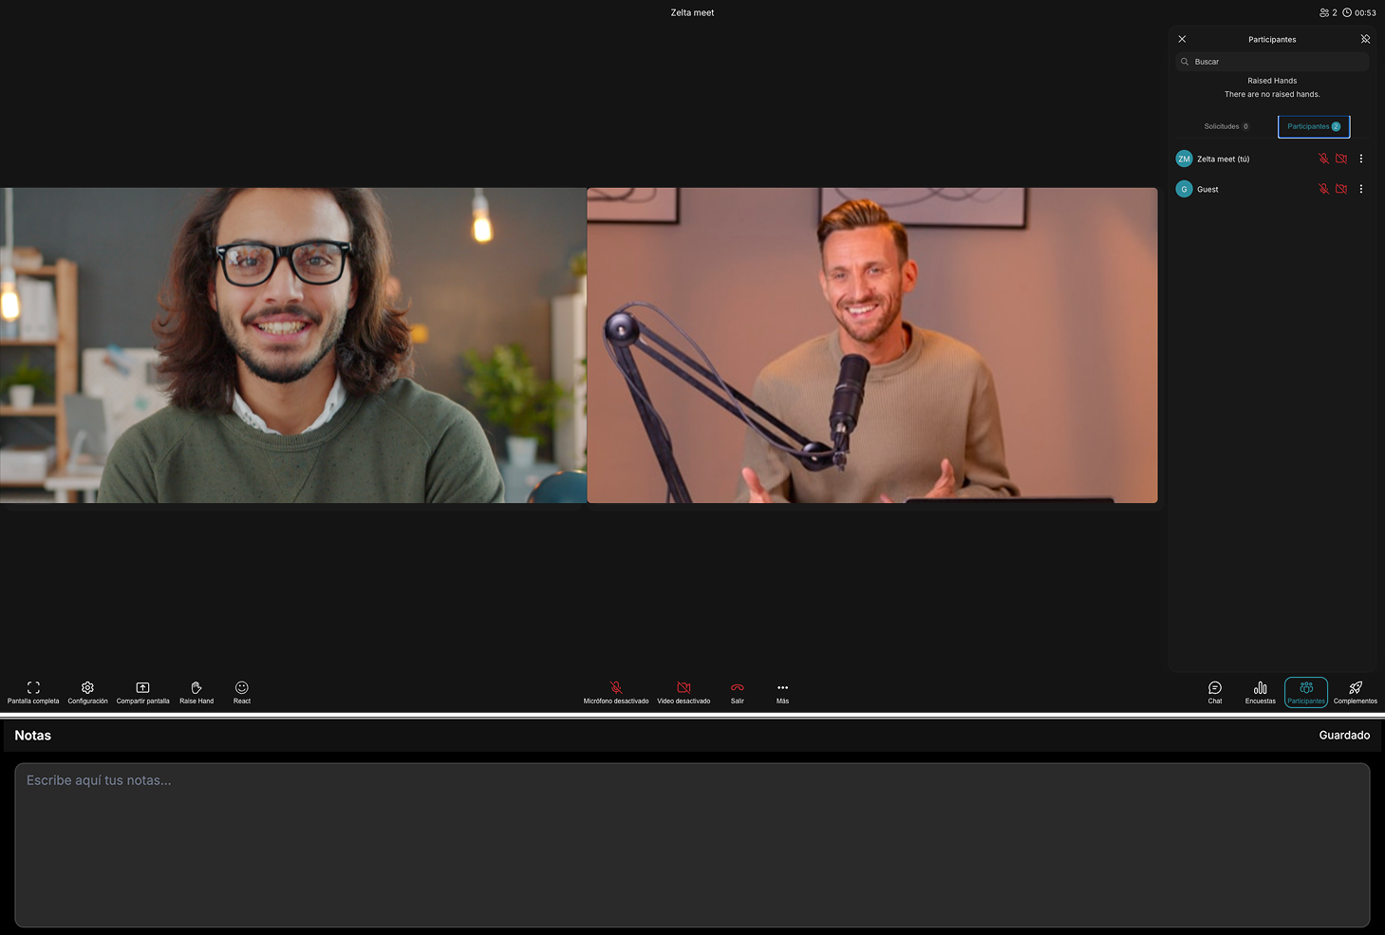Open the three-dot menu for Guest

(1360, 189)
